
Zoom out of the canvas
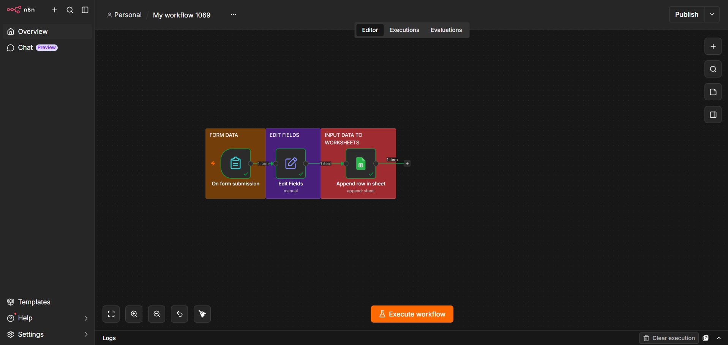(157, 314)
